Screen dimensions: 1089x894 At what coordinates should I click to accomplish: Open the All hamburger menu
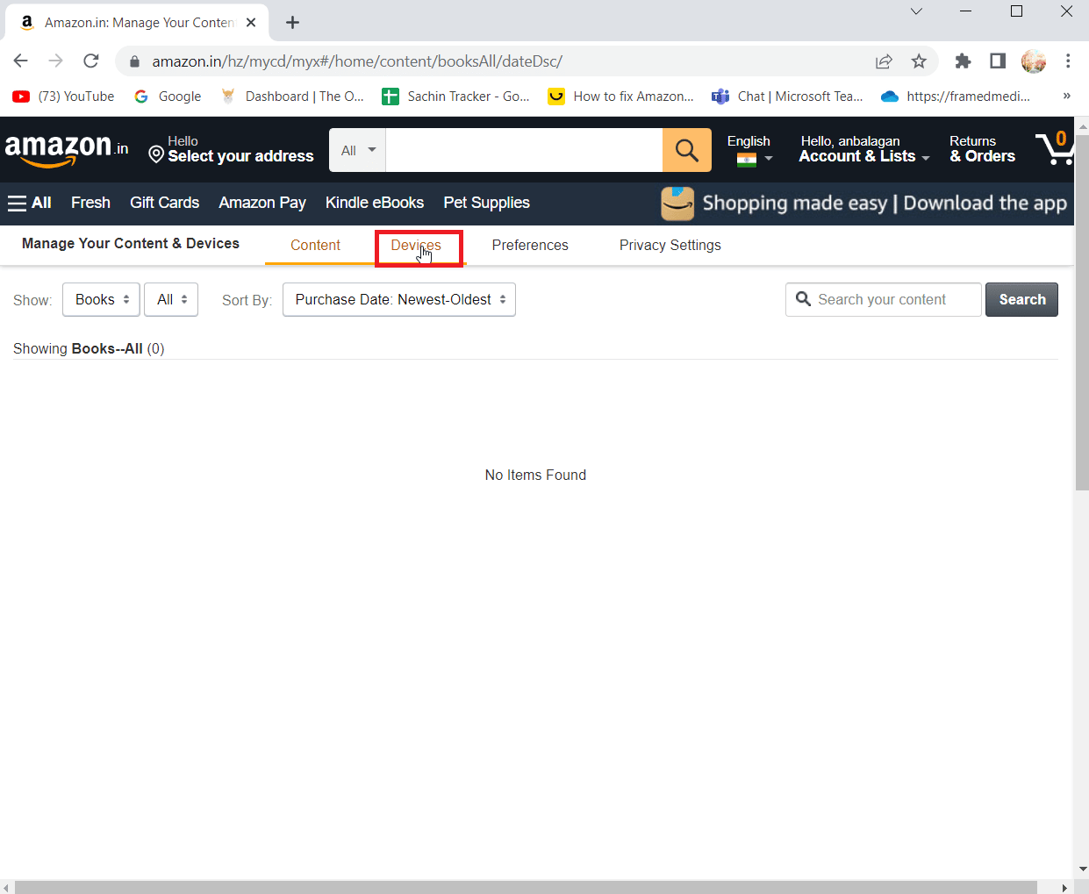click(x=30, y=203)
